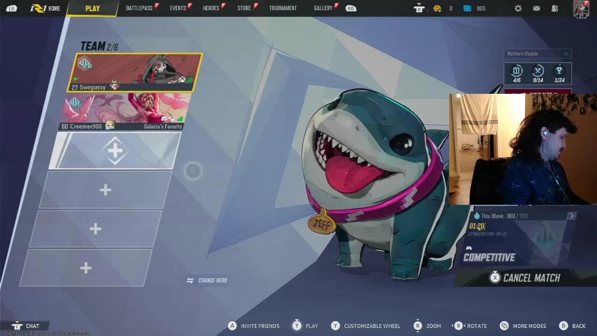Click CHANGE HERO

(x=208, y=280)
